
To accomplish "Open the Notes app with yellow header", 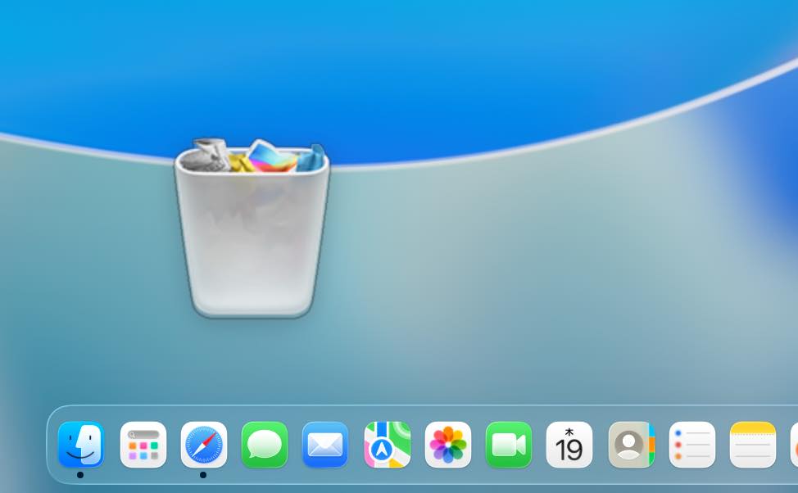I will point(752,445).
